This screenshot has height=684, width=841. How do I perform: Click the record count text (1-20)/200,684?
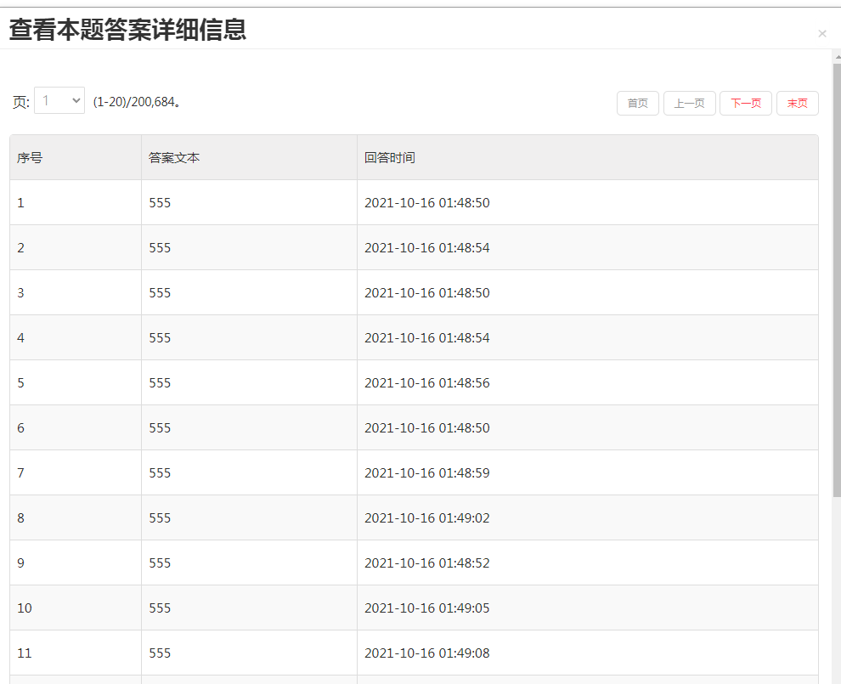(x=137, y=102)
